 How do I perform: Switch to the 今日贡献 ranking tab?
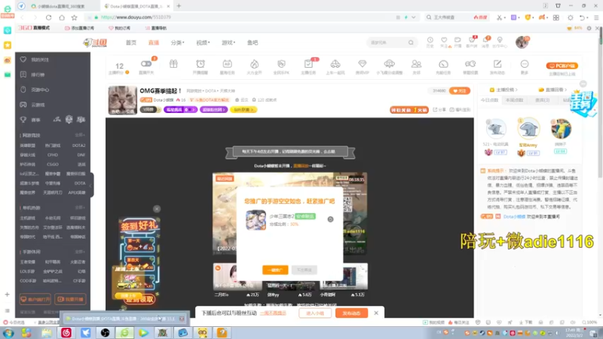pyautogui.click(x=489, y=100)
